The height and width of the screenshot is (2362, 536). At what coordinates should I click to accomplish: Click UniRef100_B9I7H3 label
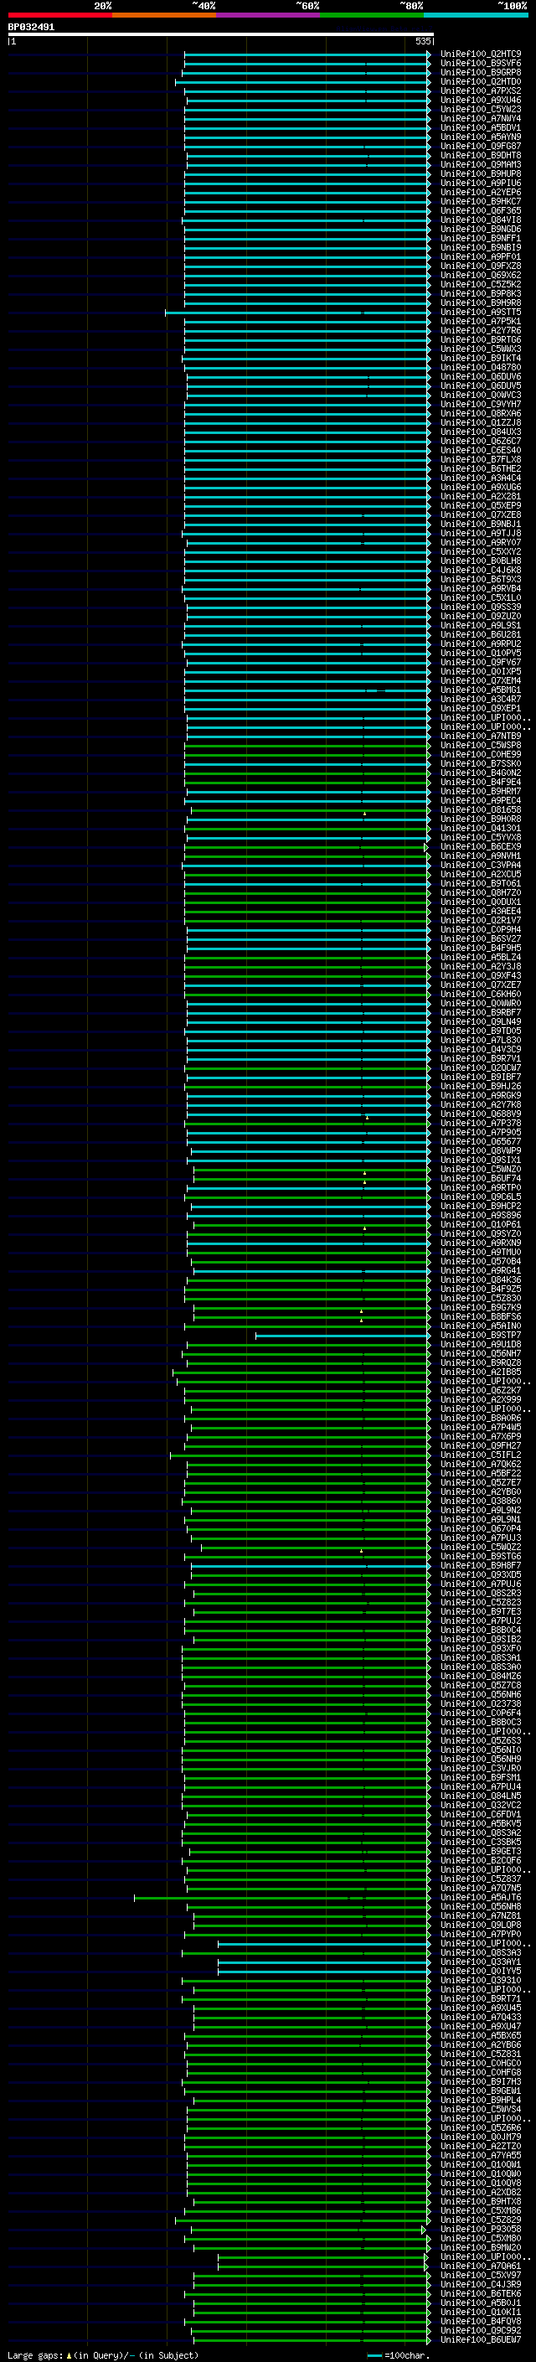click(480, 2081)
